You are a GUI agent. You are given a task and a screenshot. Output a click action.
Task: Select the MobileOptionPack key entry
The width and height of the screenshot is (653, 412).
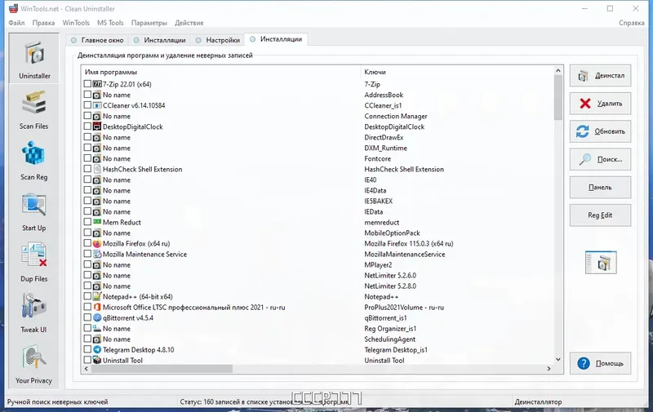[393, 233]
